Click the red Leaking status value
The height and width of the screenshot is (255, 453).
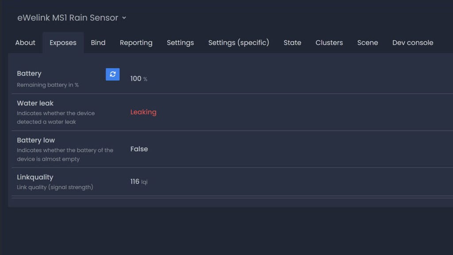point(143,112)
